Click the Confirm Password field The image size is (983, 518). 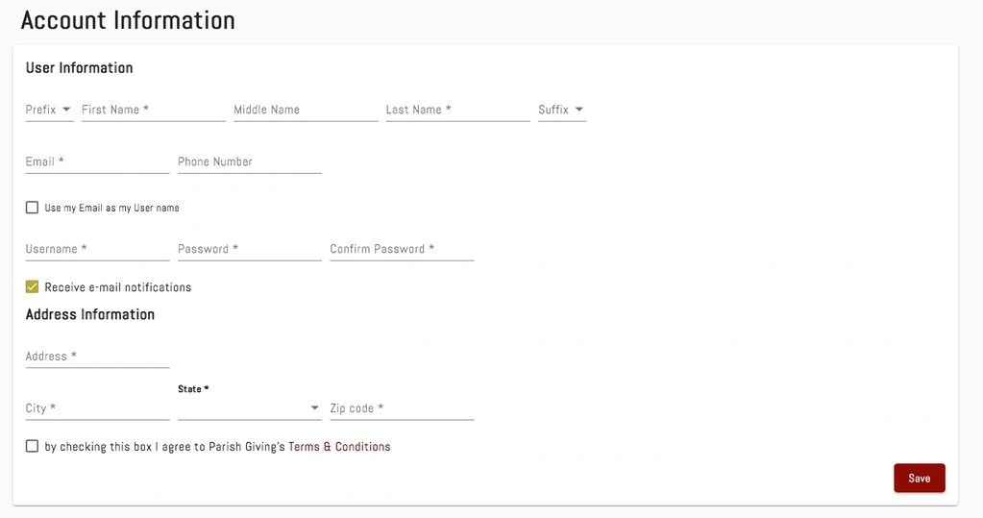click(x=402, y=249)
